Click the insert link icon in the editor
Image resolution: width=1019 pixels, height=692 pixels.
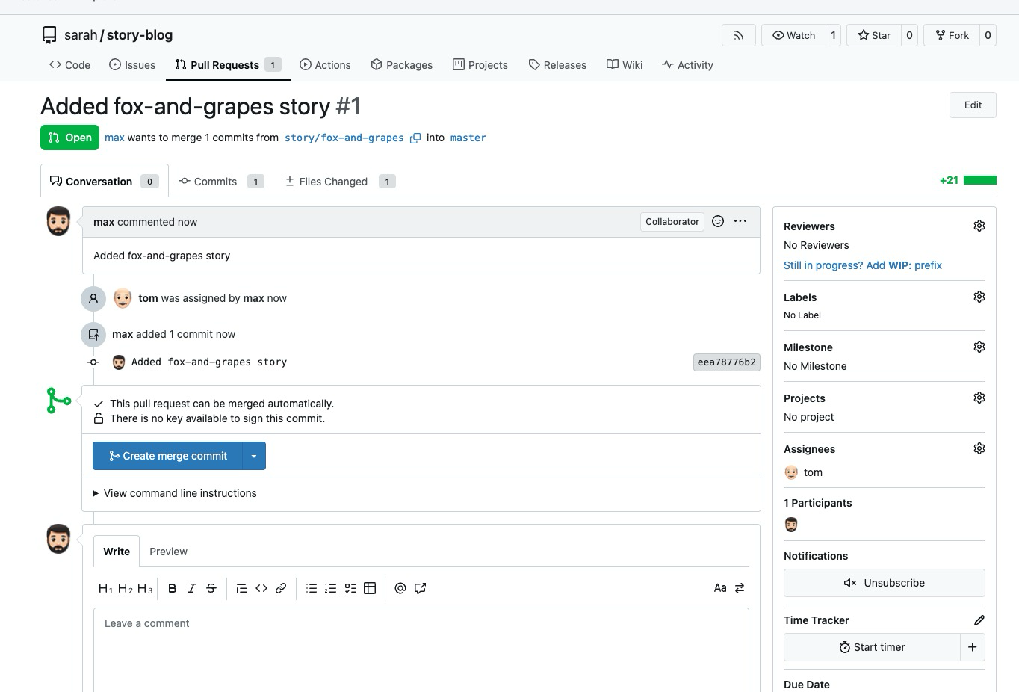tap(281, 588)
